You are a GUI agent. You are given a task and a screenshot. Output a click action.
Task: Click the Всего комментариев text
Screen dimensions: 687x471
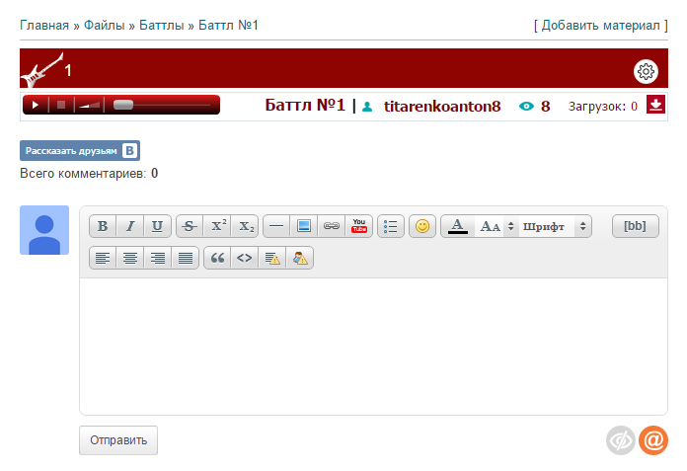(89, 174)
